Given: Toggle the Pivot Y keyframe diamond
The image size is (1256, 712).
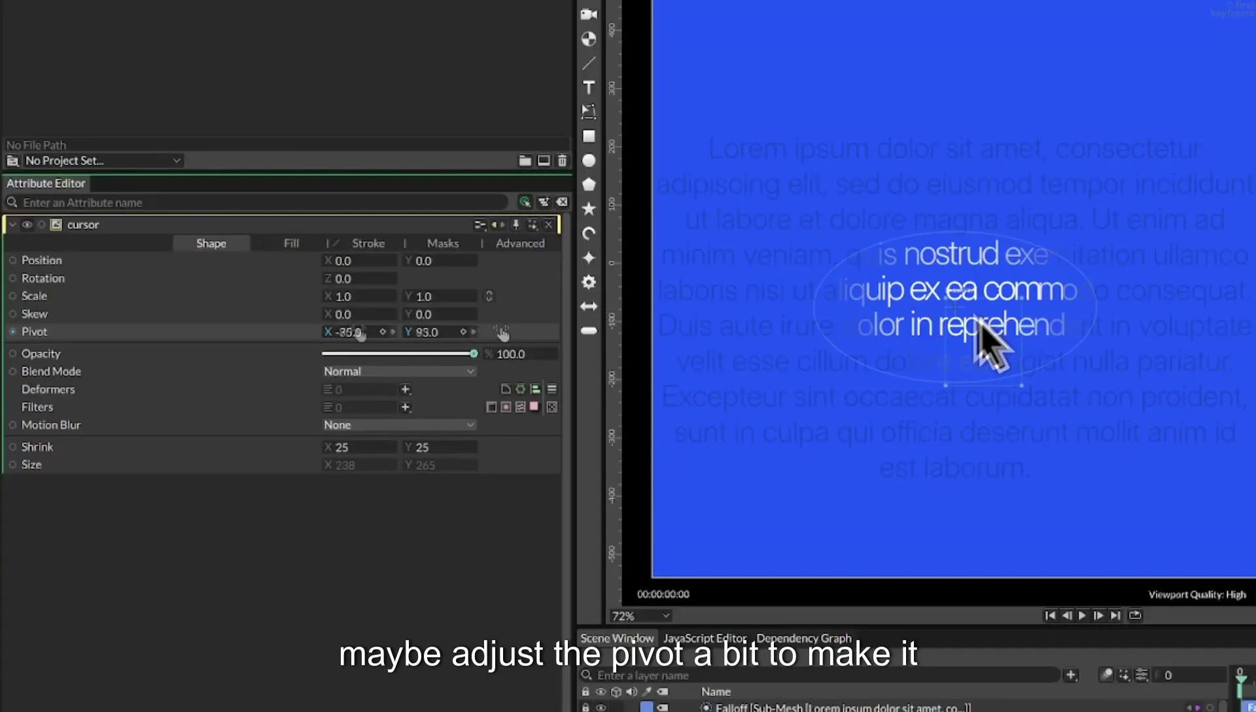Looking at the screenshot, I should (x=463, y=332).
